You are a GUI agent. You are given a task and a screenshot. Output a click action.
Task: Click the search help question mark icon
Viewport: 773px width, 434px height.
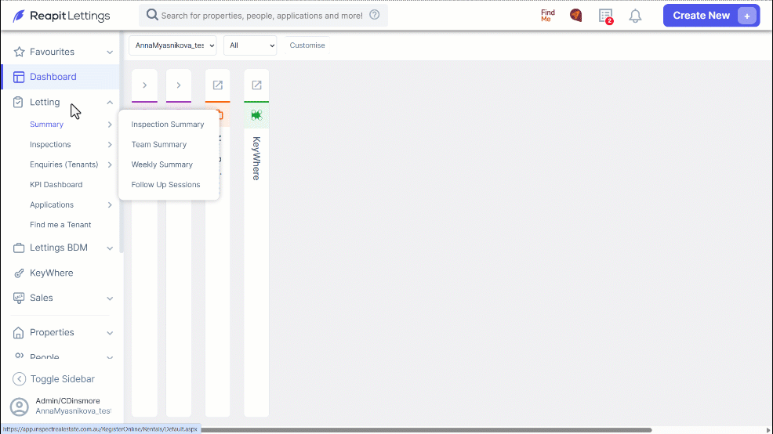(x=375, y=15)
